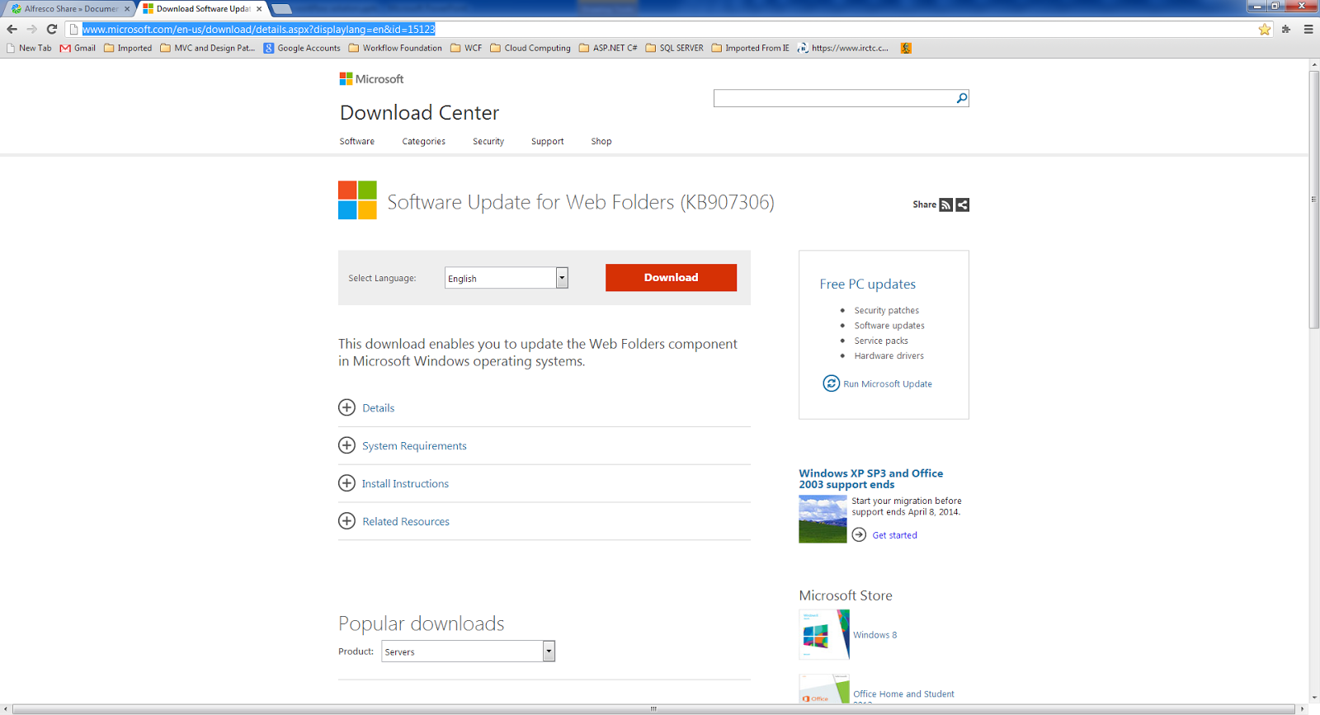Image resolution: width=1320 pixels, height=715 pixels.
Task: Open the Select Language dropdown
Action: (x=506, y=278)
